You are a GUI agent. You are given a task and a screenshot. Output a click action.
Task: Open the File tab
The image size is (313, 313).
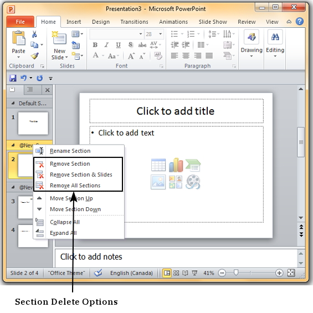20,22
